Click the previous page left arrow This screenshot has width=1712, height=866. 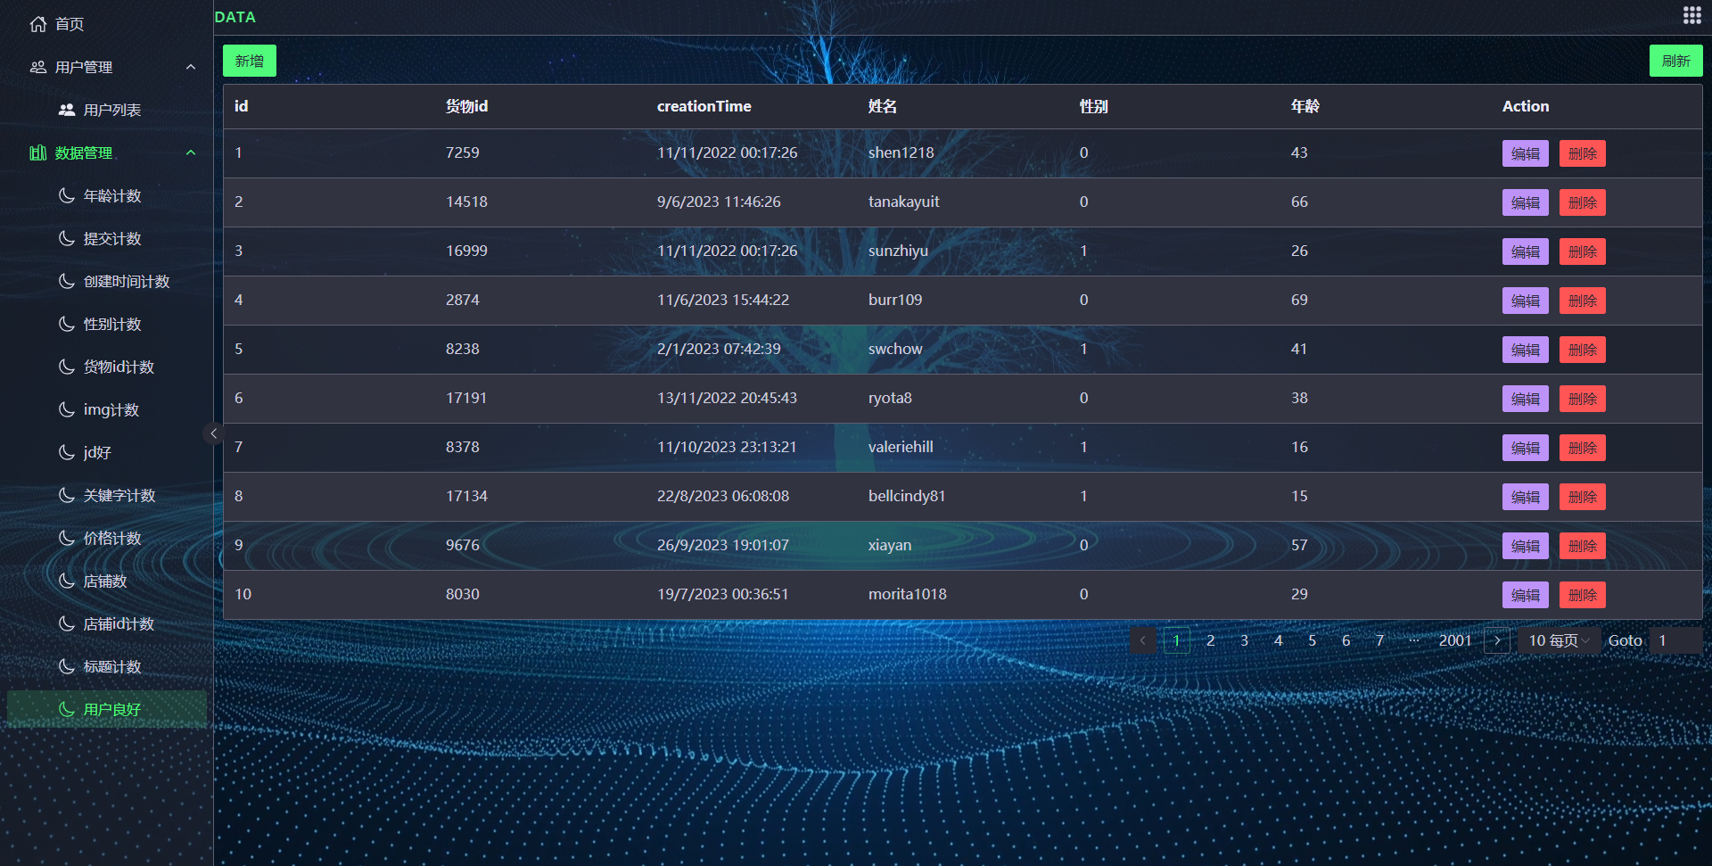[x=1143, y=640]
